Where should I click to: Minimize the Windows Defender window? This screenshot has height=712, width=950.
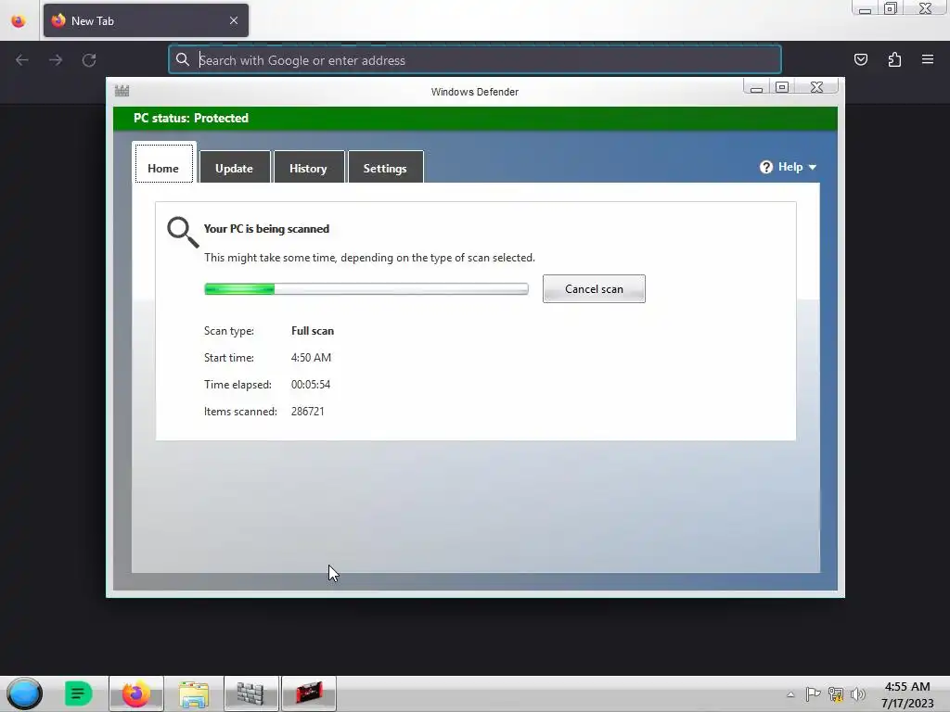click(756, 88)
